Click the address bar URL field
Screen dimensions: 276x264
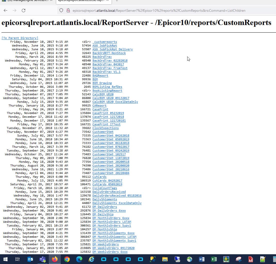(159, 10)
